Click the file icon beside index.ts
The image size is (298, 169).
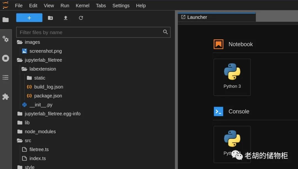tap(25, 158)
